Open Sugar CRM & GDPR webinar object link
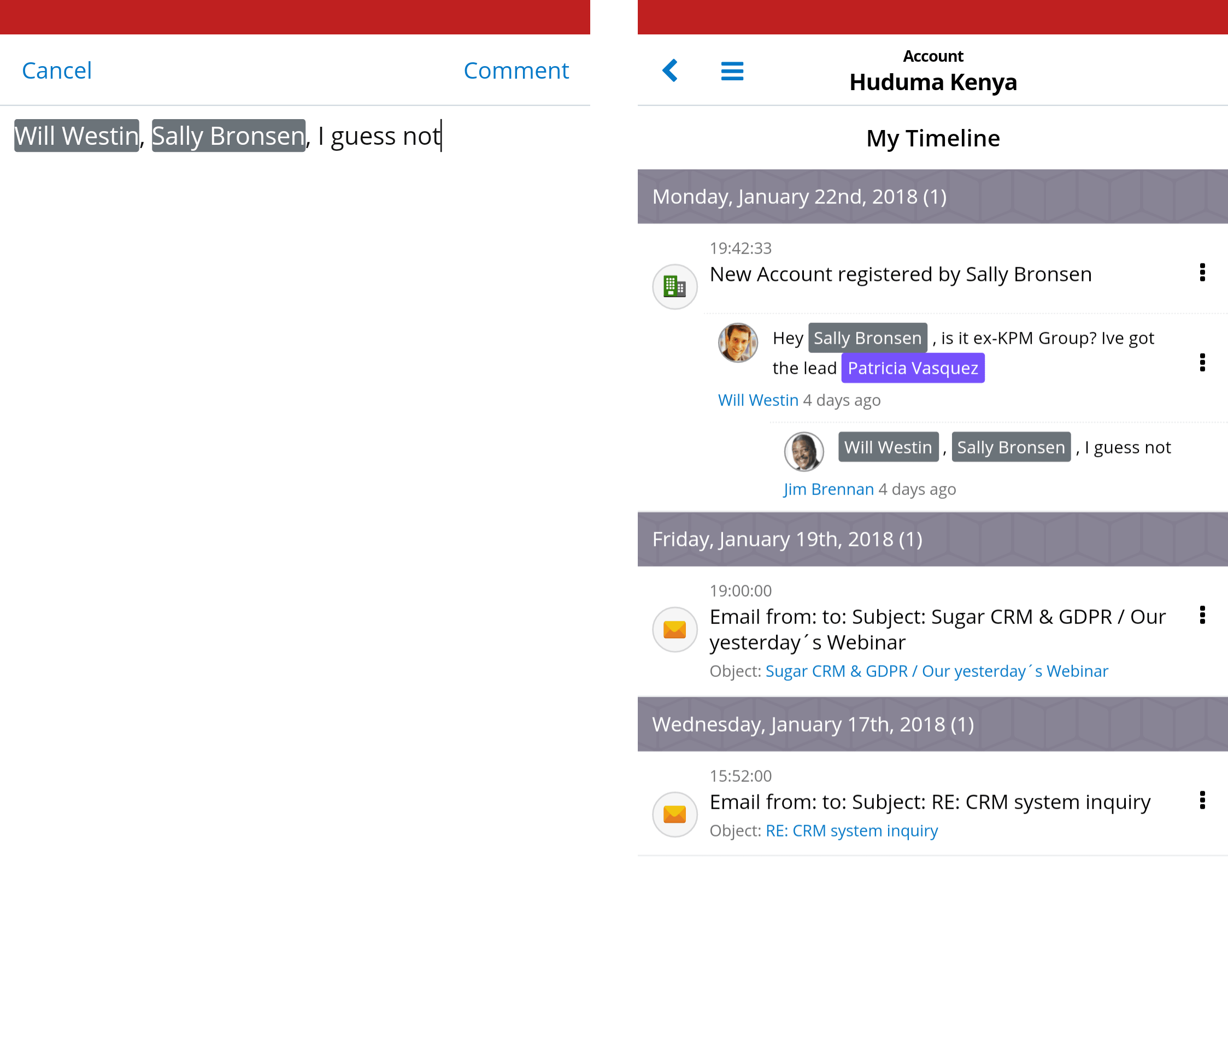 tap(936, 671)
